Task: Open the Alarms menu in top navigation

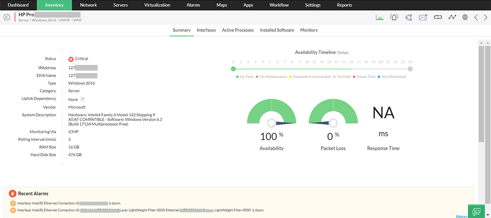Action: 193,5
